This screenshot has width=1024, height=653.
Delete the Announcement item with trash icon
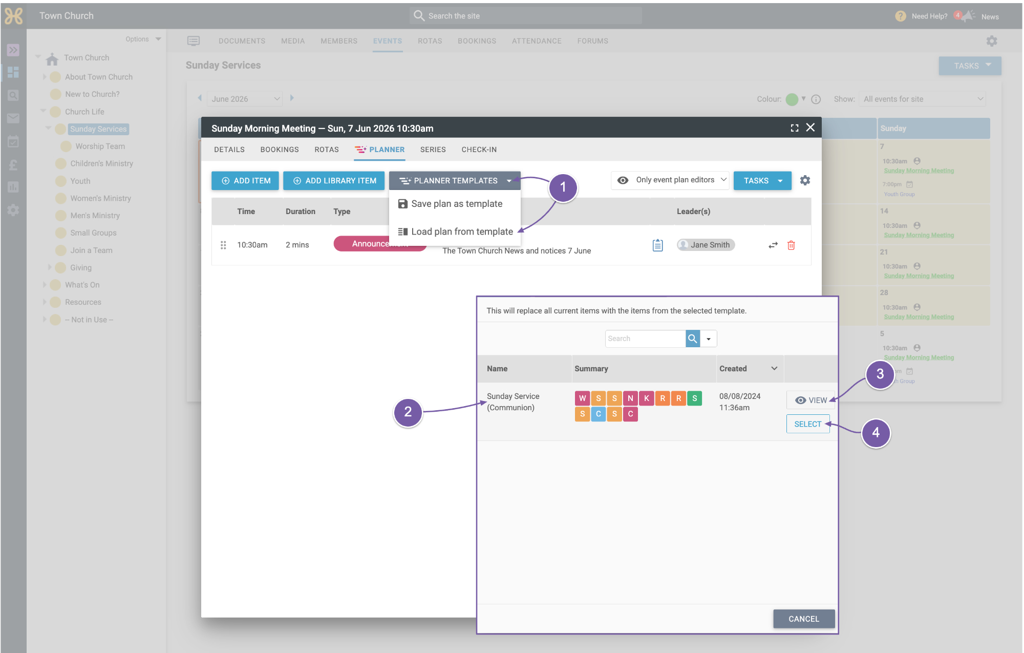point(791,245)
